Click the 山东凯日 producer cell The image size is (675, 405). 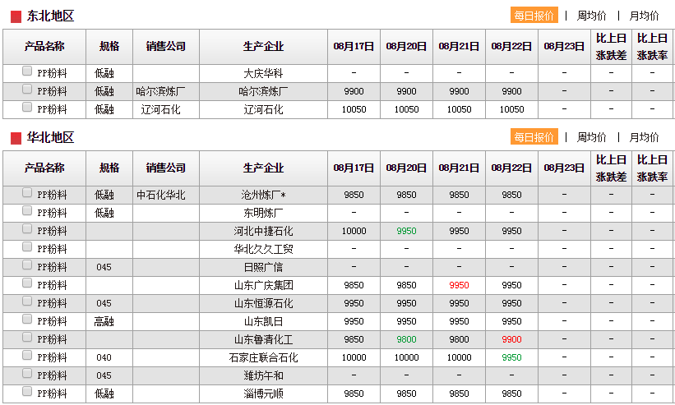point(263,321)
